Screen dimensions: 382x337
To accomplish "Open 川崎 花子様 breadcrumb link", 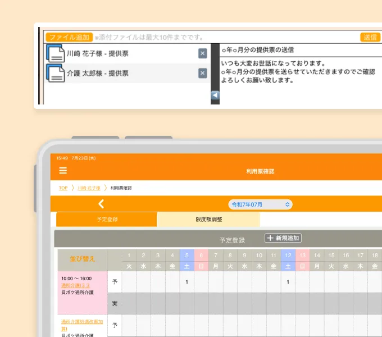I will point(89,188).
